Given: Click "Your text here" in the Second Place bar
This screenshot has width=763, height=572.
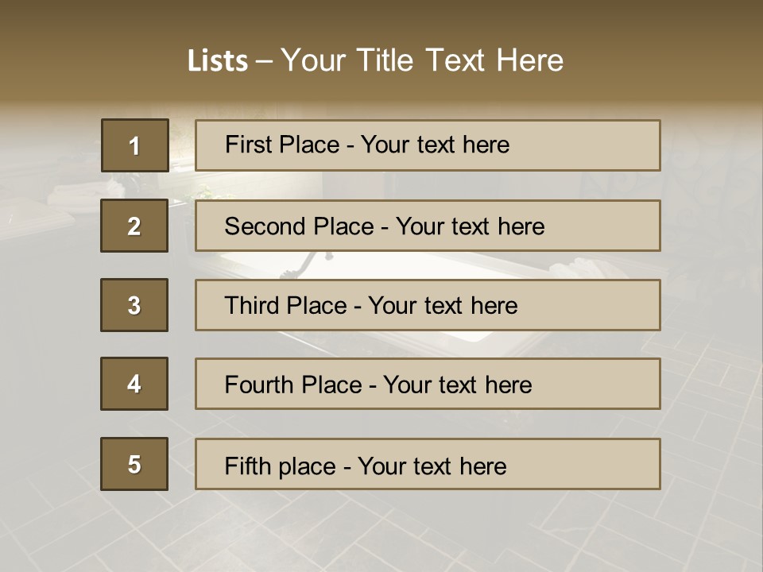Looking at the screenshot, I should tap(470, 226).
